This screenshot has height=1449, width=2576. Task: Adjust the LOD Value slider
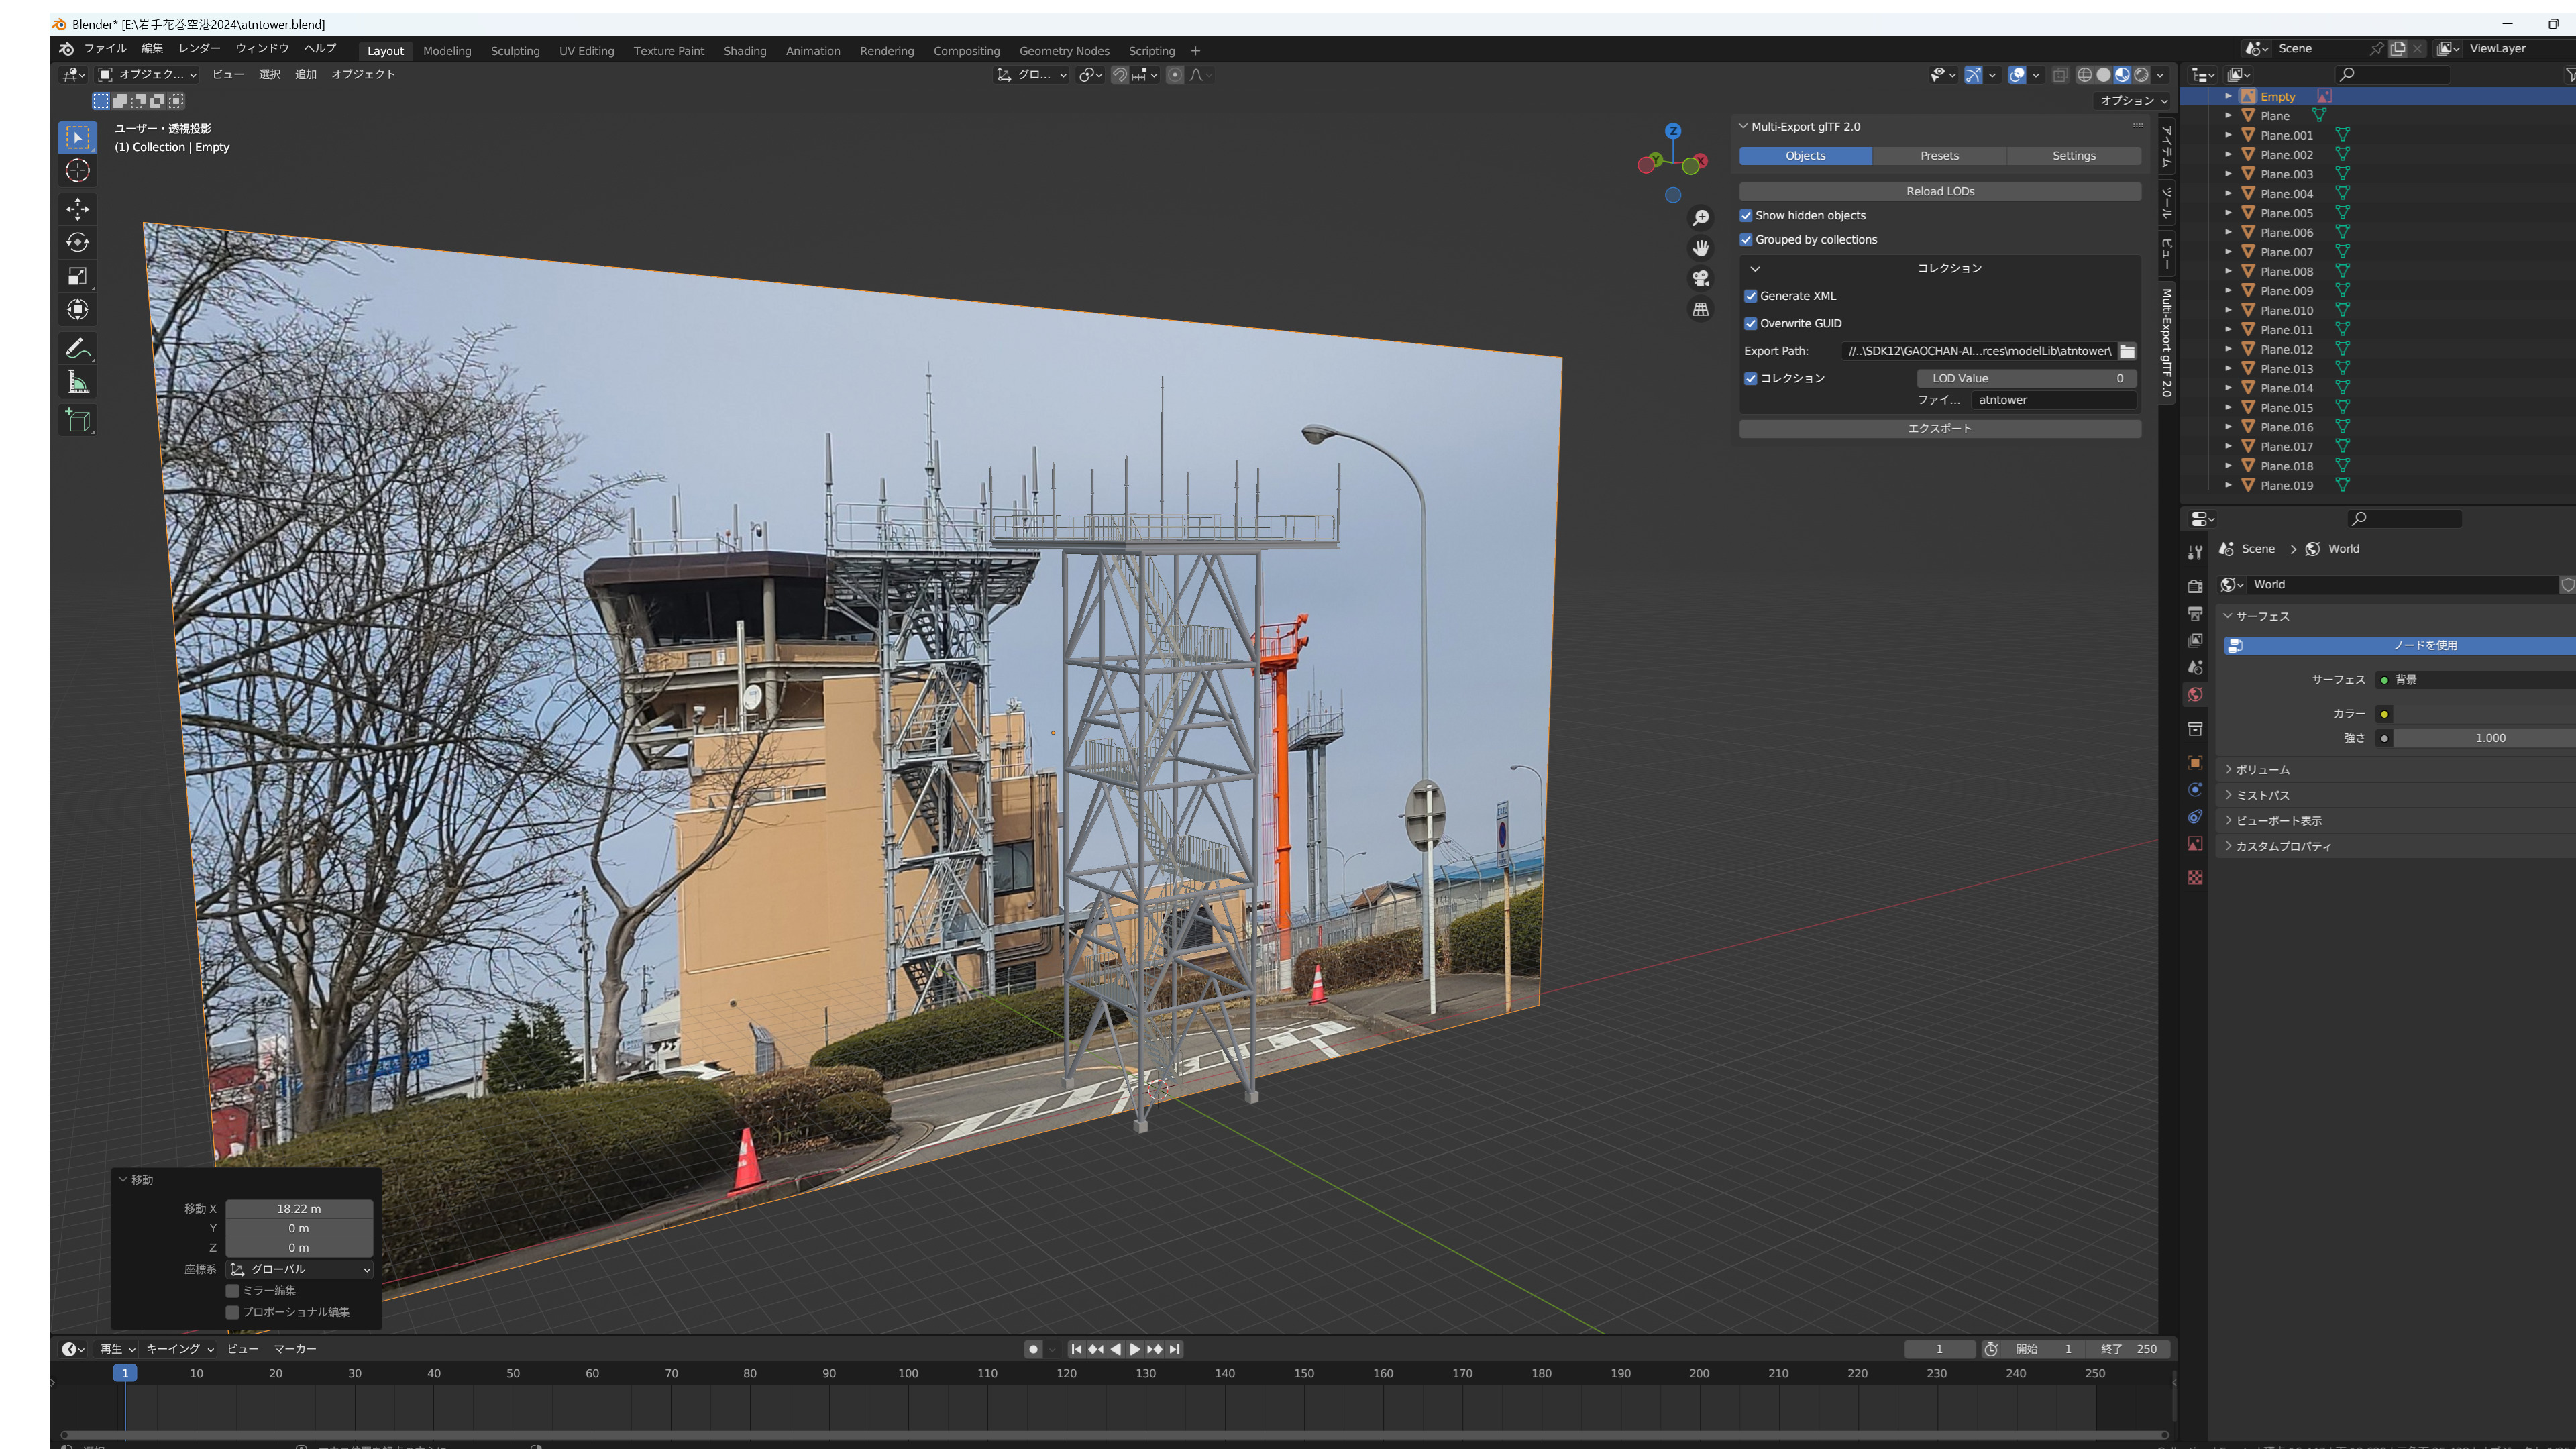coord(2027,379)
